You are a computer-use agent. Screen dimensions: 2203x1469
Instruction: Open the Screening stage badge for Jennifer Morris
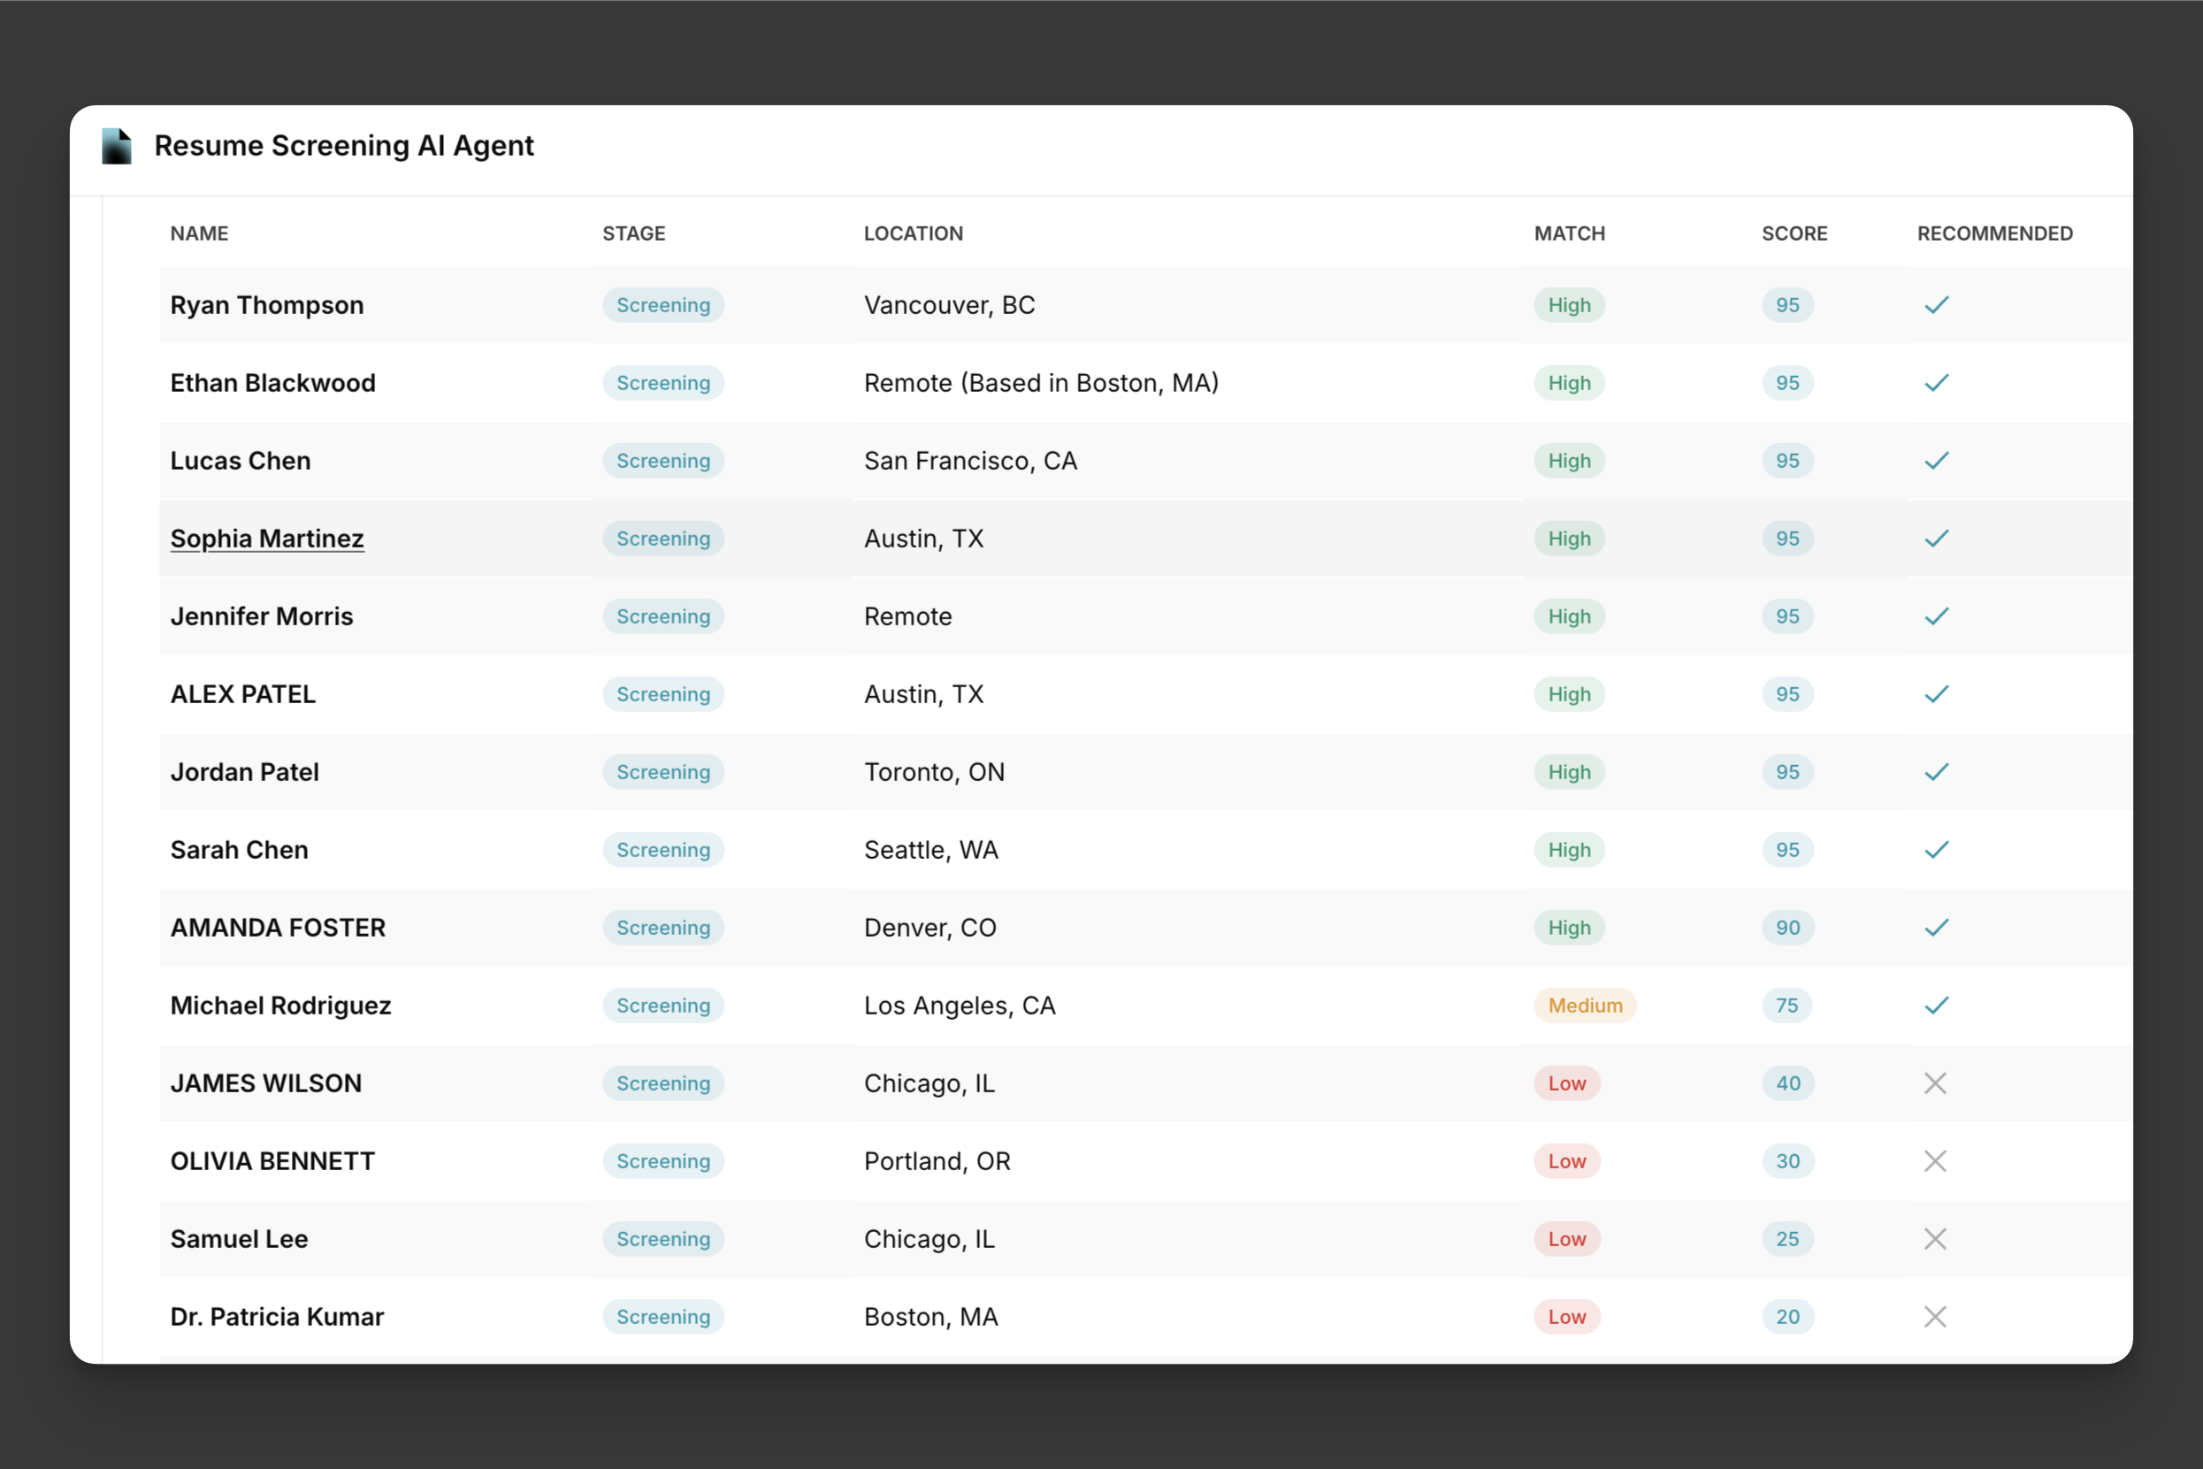click(x=662, y=616)
